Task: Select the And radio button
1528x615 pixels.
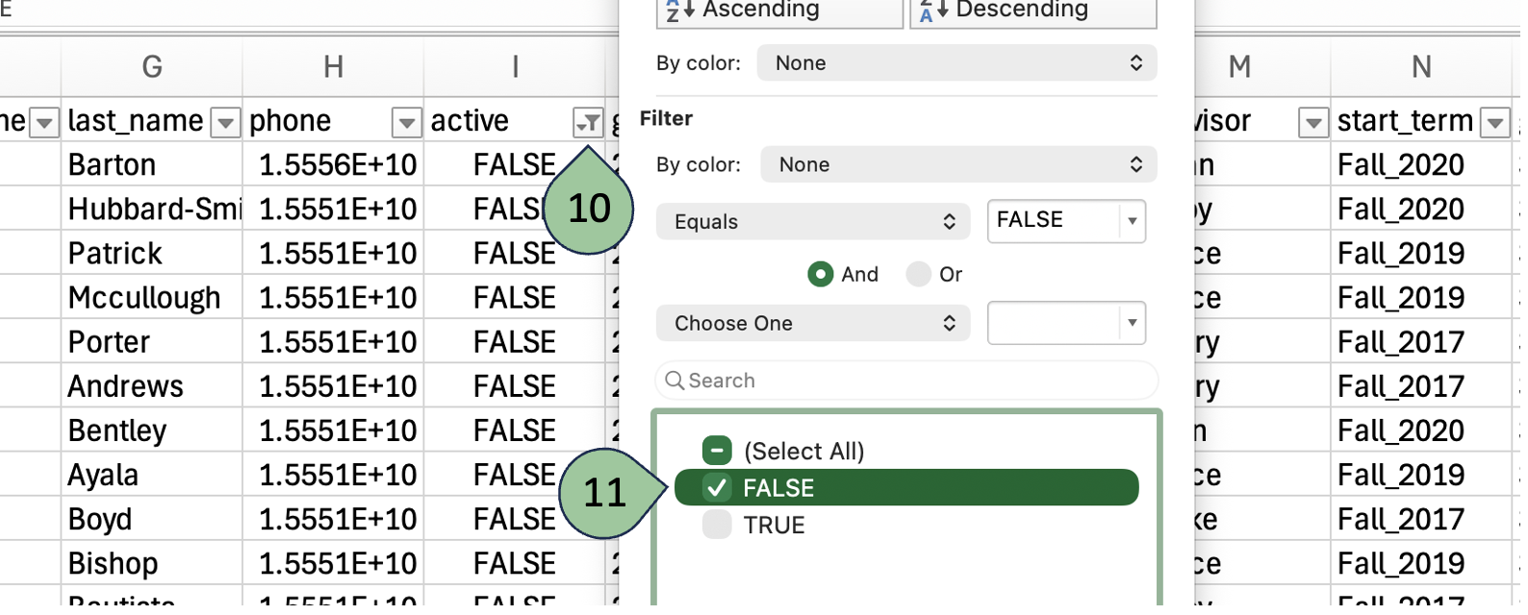Action: (821, 275)
